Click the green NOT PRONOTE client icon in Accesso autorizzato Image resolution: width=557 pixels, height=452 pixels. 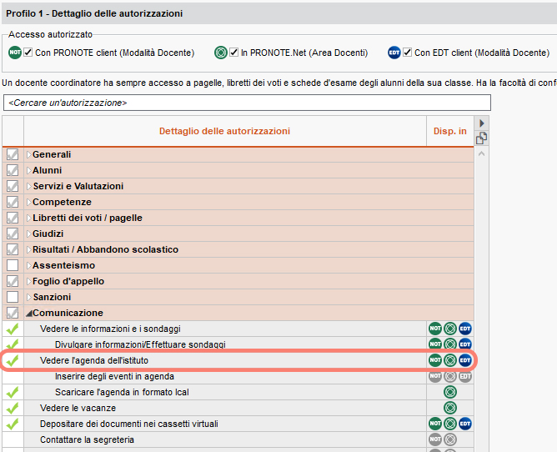pos(15,53)
